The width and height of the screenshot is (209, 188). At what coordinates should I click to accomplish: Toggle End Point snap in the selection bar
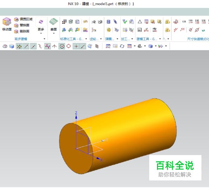26,46
